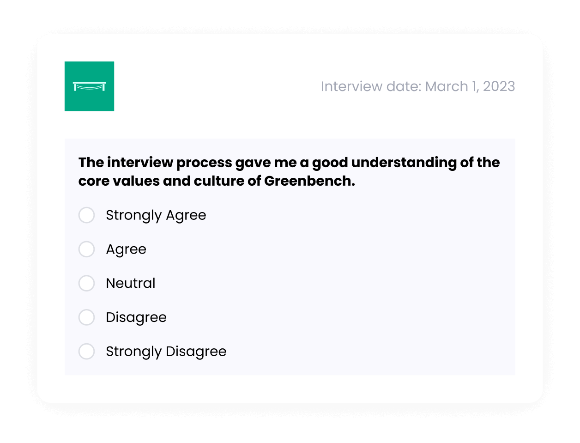Click the "Strongly Disagree" option label
Viewport: 580px width, 443px height.
pyautogui.click(x=166, y=352)
